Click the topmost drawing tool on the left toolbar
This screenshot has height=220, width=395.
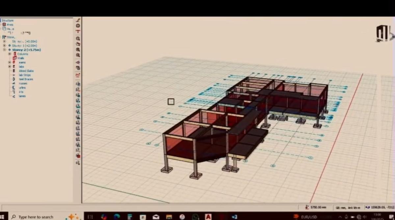coord(78,20)
